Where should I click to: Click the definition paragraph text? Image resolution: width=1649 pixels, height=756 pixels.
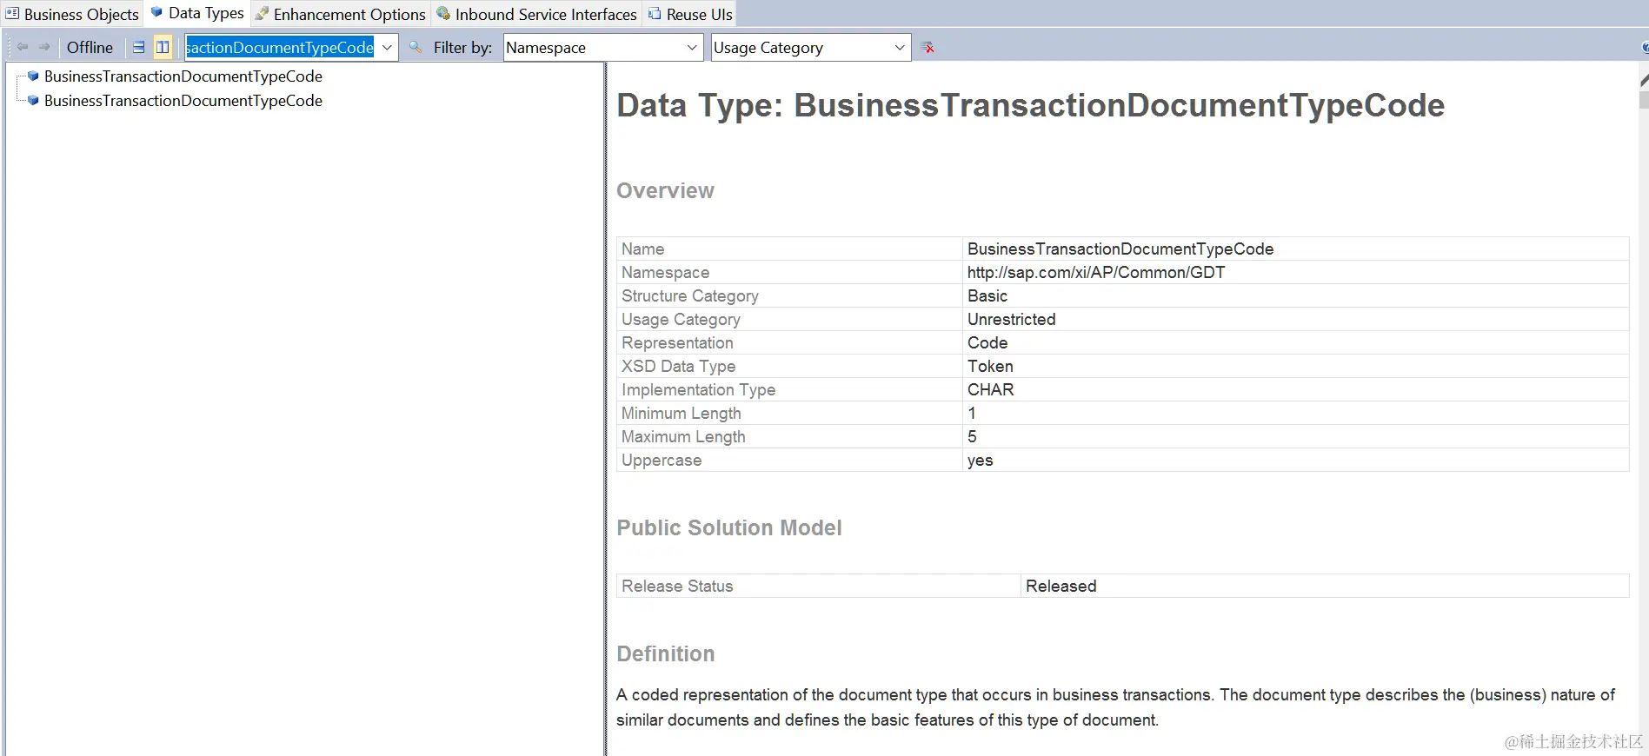tap(1115, 707)
